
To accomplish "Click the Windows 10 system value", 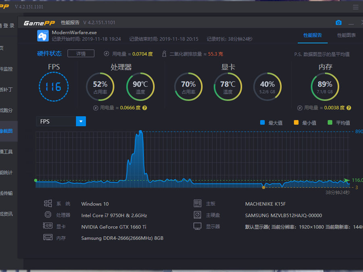I will 95,204.
